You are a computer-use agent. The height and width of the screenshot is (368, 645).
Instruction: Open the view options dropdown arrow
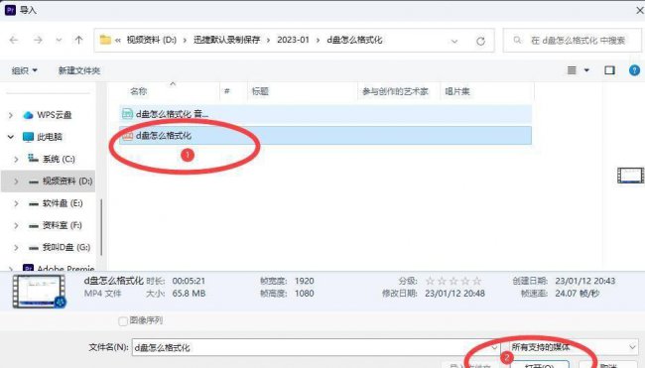click(587, 70)
